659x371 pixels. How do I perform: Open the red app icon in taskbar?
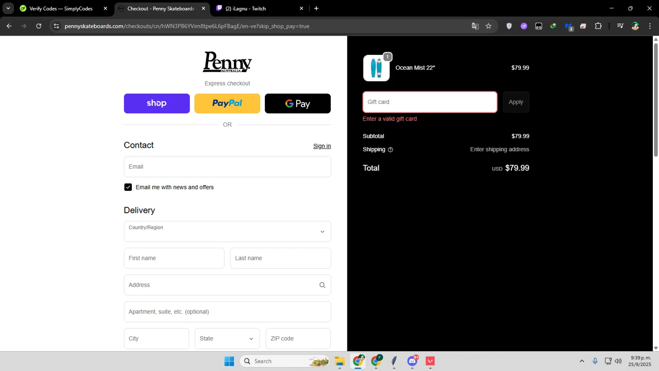coord(430,361)
